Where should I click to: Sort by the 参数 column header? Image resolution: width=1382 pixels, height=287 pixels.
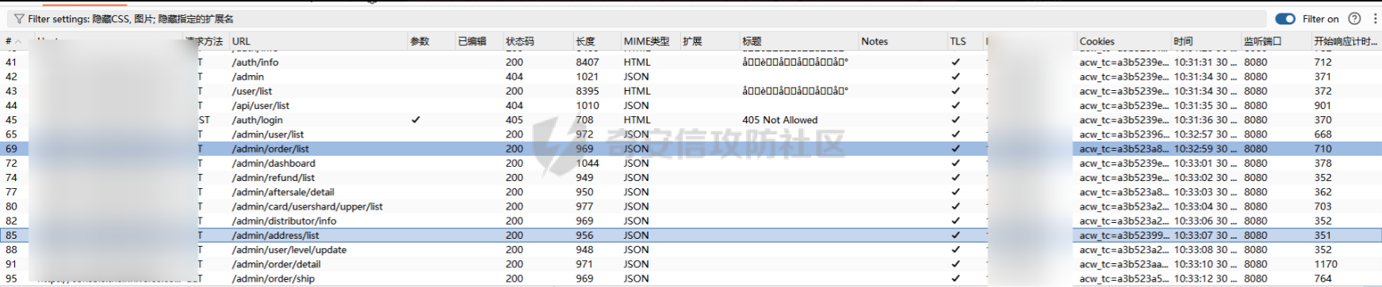tap(419, 41)
